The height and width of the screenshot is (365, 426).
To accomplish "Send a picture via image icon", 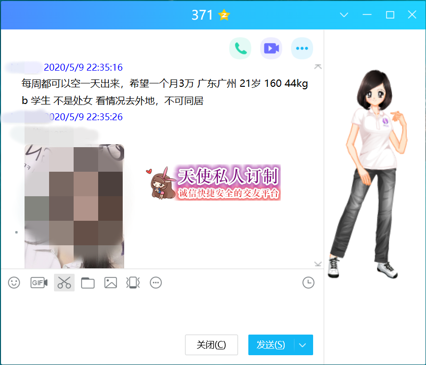I will pos(110,283).
